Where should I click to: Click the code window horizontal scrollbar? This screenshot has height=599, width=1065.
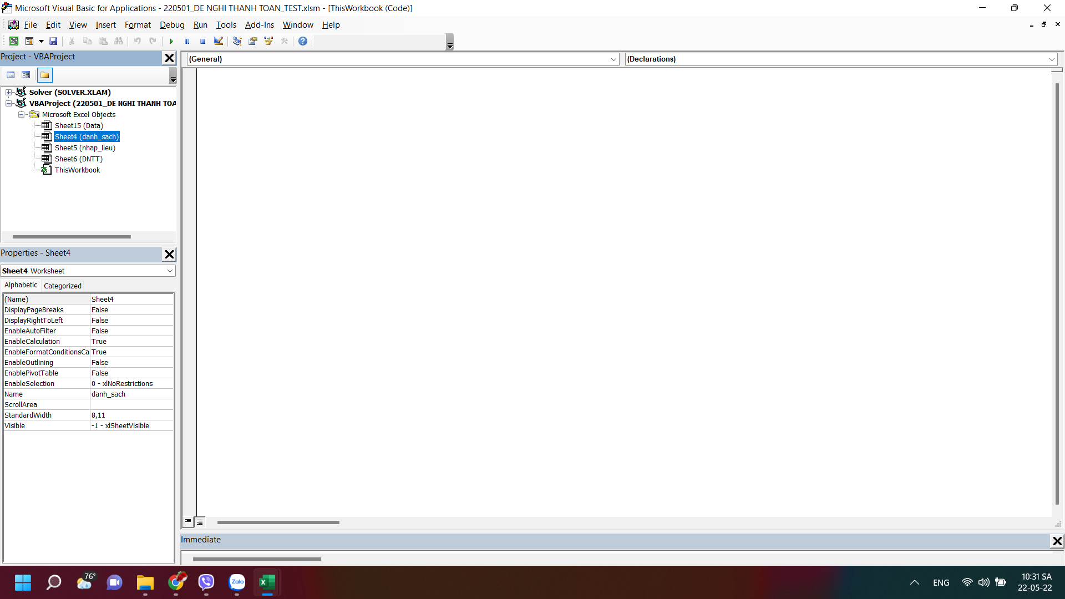point(278,522)
